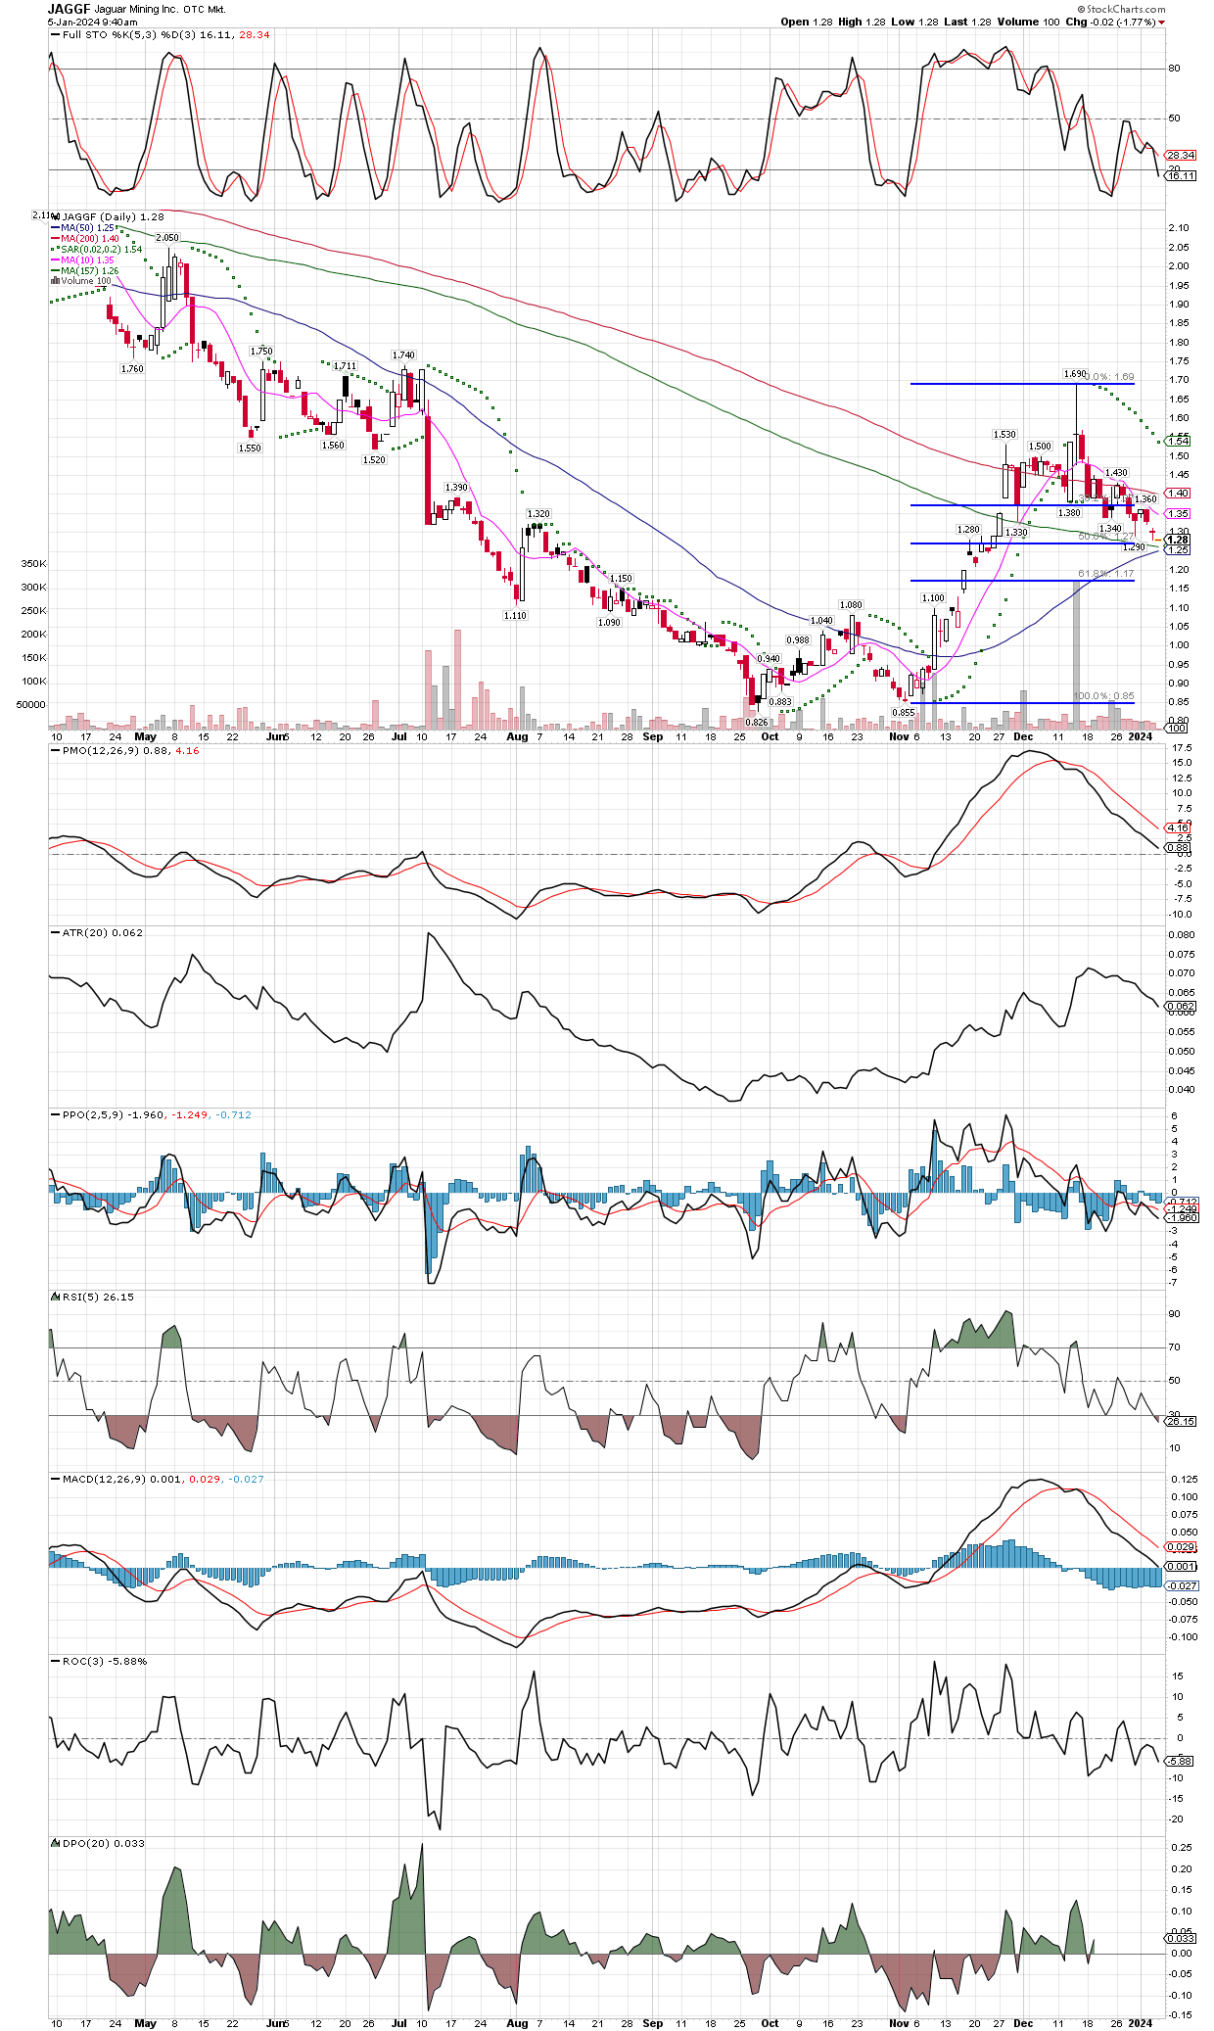Viewport: 1214px width, 2031px height.
Task: Click the JAGGF ticker symbol in header
Action: pos(69,9)
